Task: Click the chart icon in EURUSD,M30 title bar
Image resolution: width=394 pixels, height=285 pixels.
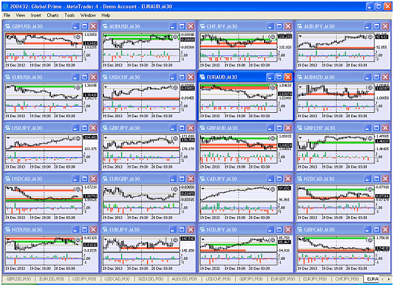Action: tap(8, 77)
